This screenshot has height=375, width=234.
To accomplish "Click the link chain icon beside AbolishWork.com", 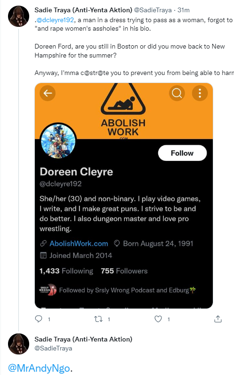I will 43,243.
